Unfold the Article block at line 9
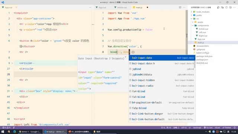 (x=12, y=63)
